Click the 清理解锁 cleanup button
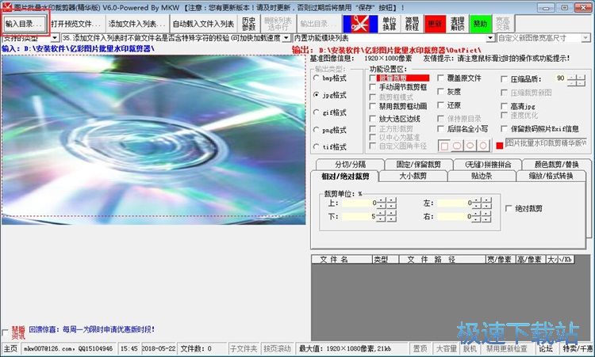This screenshot has width=595, height=357. click(x=458, y=24)
